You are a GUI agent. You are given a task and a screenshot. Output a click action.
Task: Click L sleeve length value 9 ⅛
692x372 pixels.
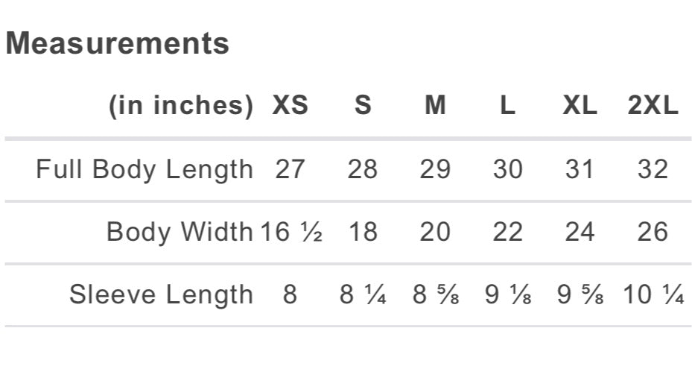tap(508, 294)
